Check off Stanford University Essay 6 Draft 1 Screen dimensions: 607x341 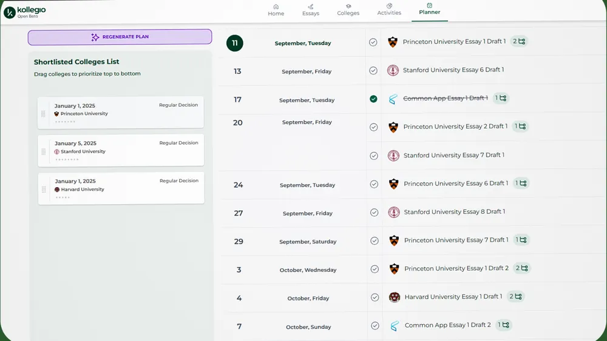tap(373, 71)
